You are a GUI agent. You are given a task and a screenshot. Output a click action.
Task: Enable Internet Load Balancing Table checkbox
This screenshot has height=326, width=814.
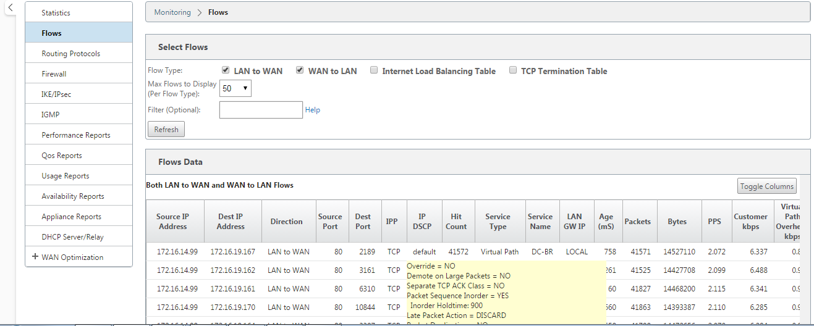(374, 70)
